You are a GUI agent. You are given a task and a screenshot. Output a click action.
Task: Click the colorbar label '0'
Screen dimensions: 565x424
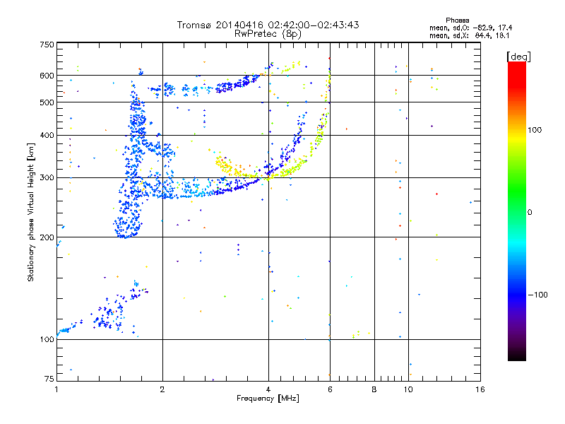(x=530, y=213)
